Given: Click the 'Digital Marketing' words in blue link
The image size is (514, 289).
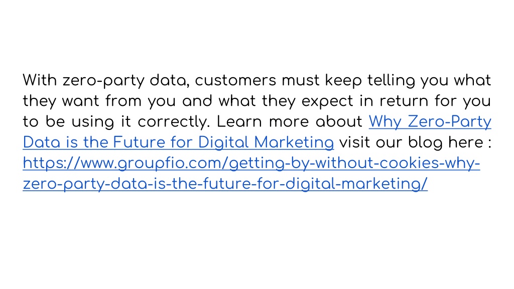Looking at the screenshot, I should (x=266, y=142).
